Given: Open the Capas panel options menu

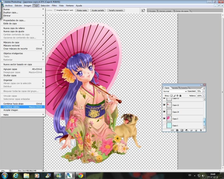Looking at the screenshot, I should [x=204, y=88].
